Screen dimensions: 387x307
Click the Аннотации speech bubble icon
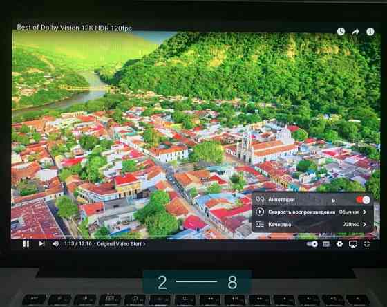[x=260, y=199]
